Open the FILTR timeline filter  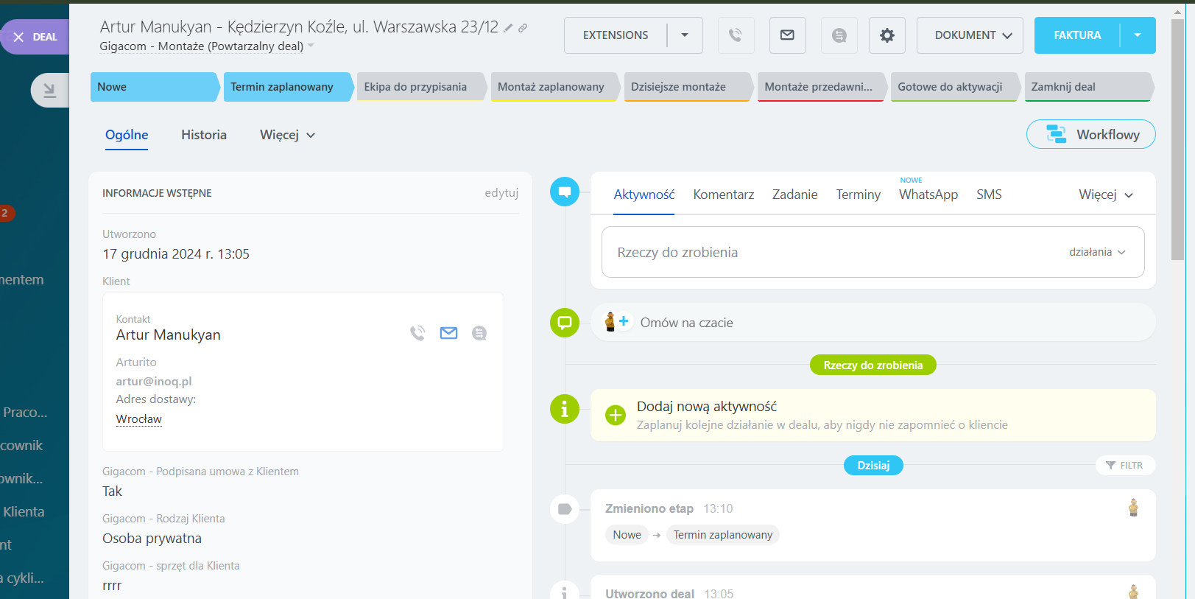1125,465
